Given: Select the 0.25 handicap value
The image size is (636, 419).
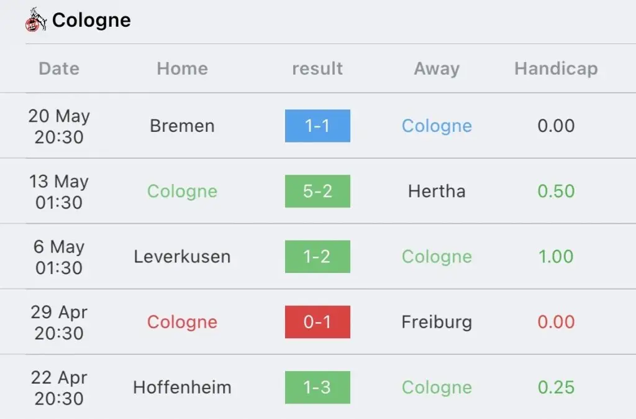Looking at the screenshot, I should [x=556, y=387].
